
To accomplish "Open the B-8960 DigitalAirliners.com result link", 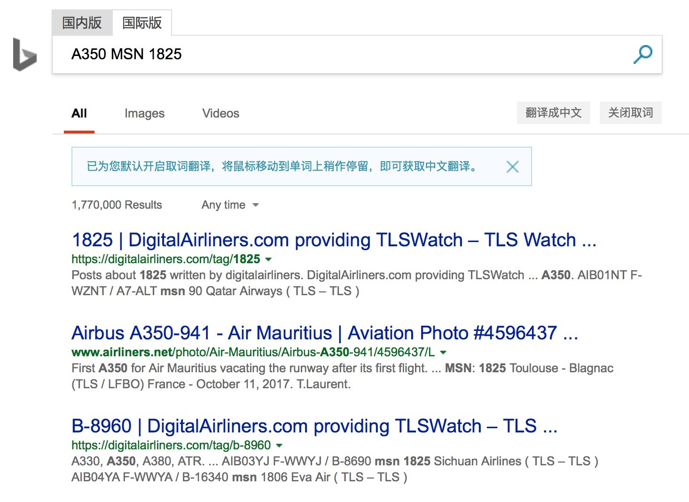I will (314, 426).
